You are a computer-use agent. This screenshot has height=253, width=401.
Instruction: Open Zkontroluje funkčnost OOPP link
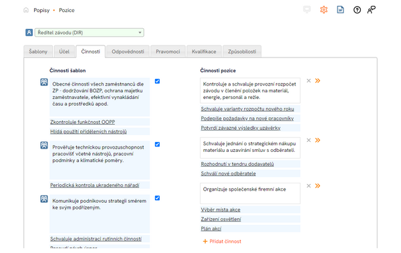[x=83, y=122]
